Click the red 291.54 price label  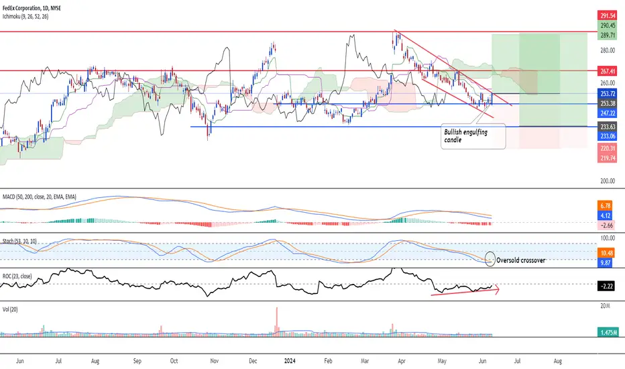point(608,16)
